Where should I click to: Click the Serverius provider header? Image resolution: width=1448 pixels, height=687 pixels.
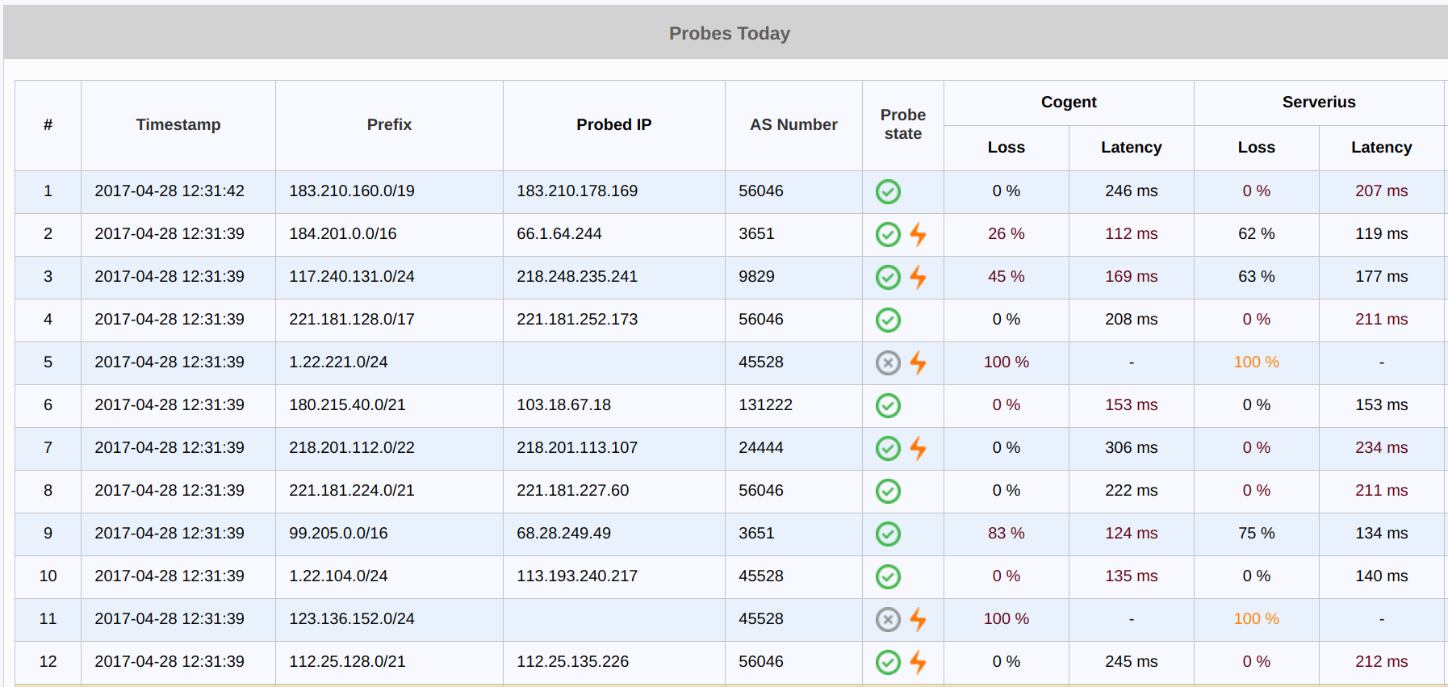[1318, 102]
